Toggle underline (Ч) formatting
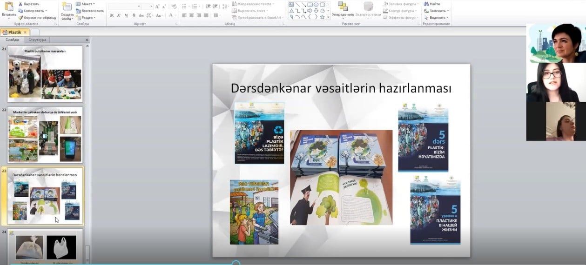Screen dimensions: 586x265 pos(127,15)
